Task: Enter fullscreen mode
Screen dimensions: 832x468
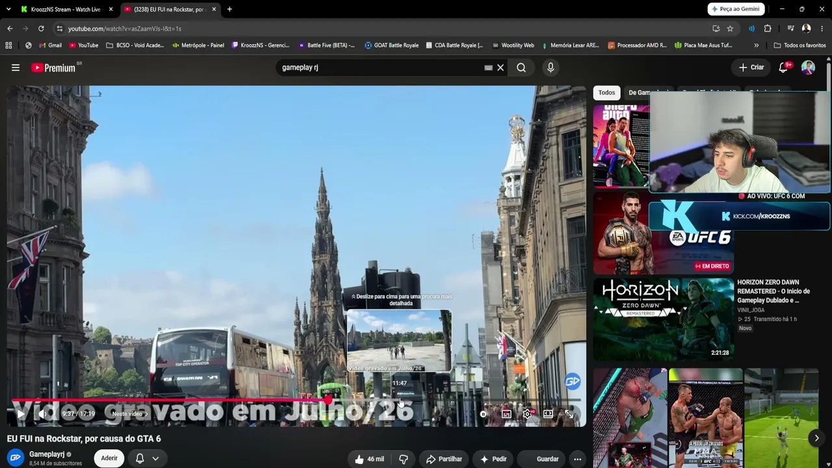Action: (x=568, y=414)
